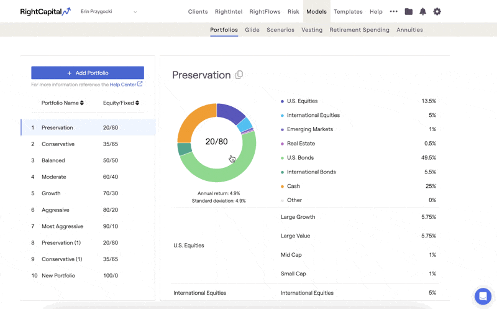Image resolution: width=497 pixels, height=309 pixels.
Task: Open the settings gear icon
Action: coord(437,12)
